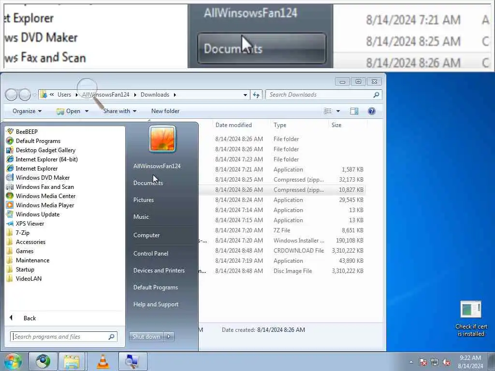Expand the VideoLAN folder

[x=29, y=278]
